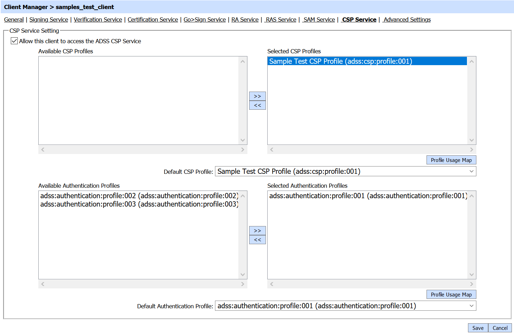Click << button between the Authentication profile lists

pos(257,240)
